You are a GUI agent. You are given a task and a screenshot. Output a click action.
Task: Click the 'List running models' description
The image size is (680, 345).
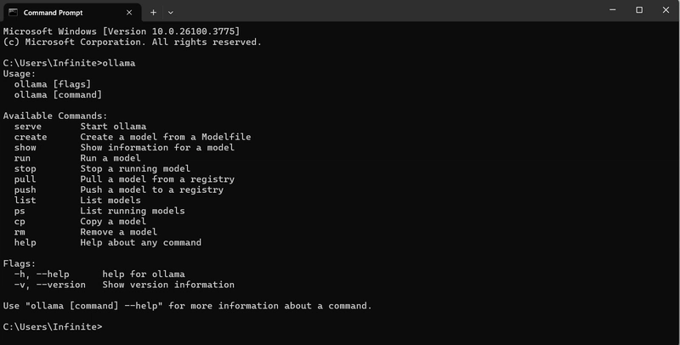coord(133,211)
